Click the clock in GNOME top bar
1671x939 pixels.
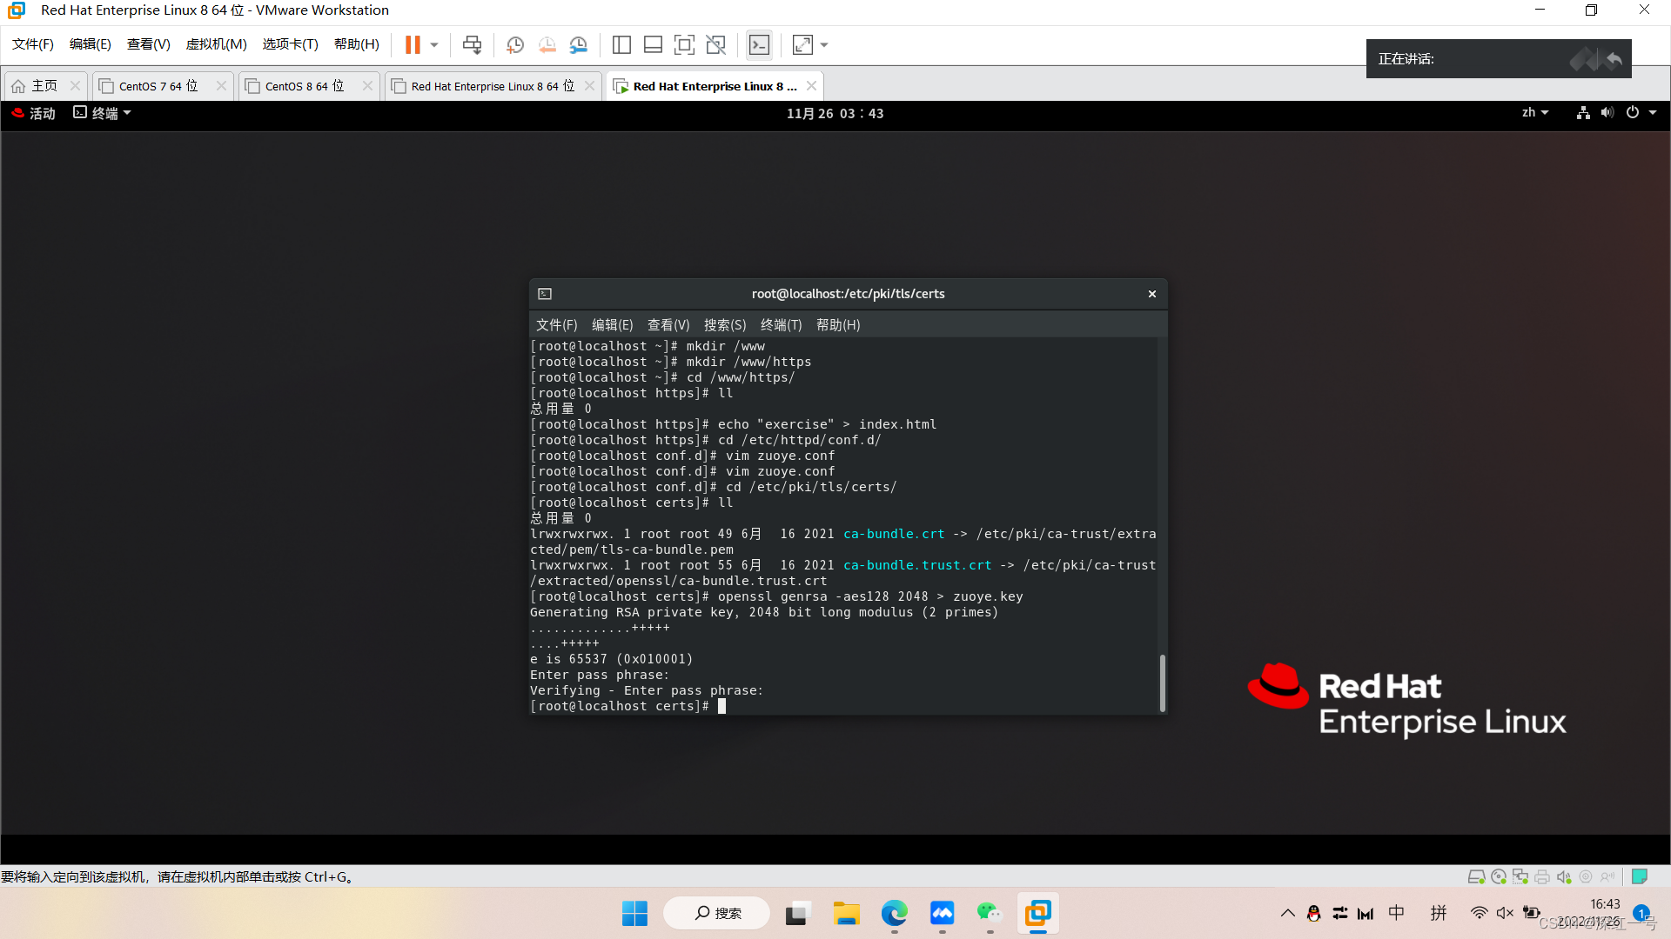tap(835, 113)
